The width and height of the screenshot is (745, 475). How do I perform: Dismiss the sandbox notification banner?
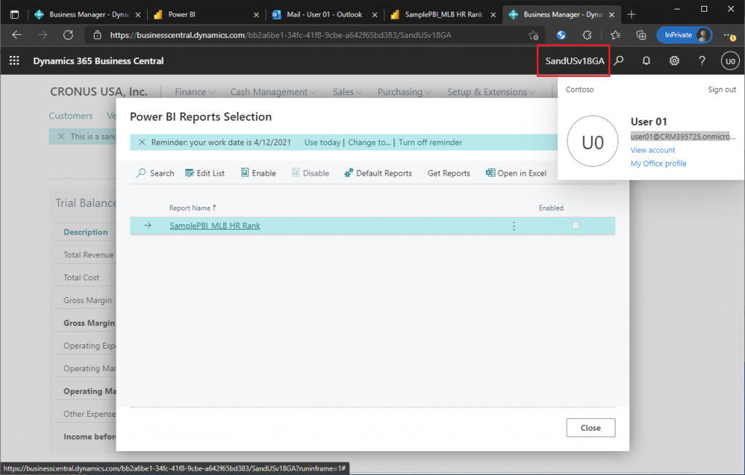coord(61,137)
